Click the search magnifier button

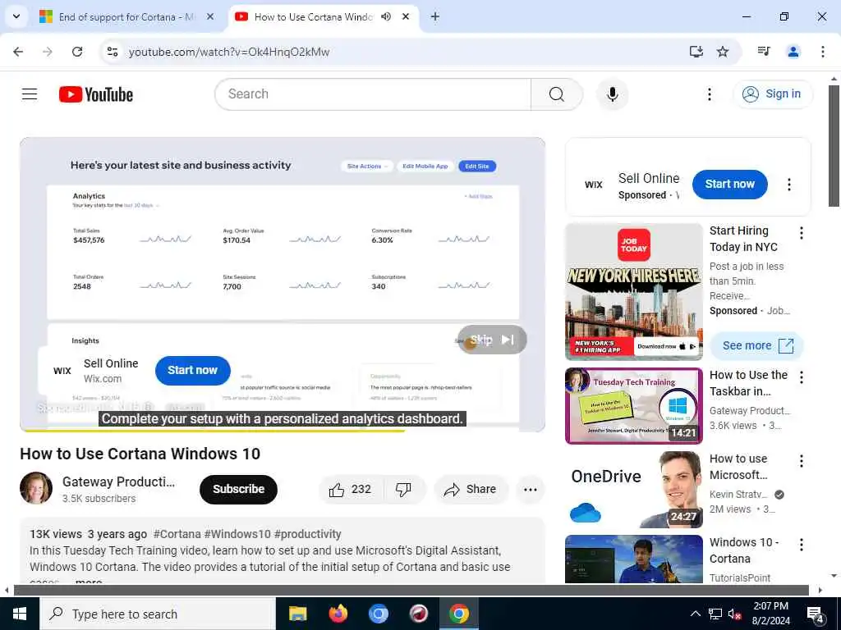click(557, 94)
